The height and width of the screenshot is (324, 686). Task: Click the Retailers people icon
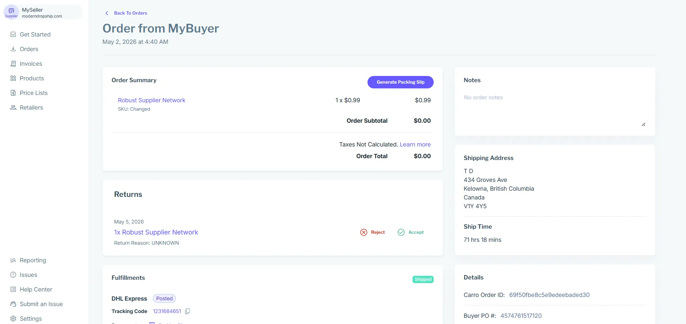click(x=13, y=107)
